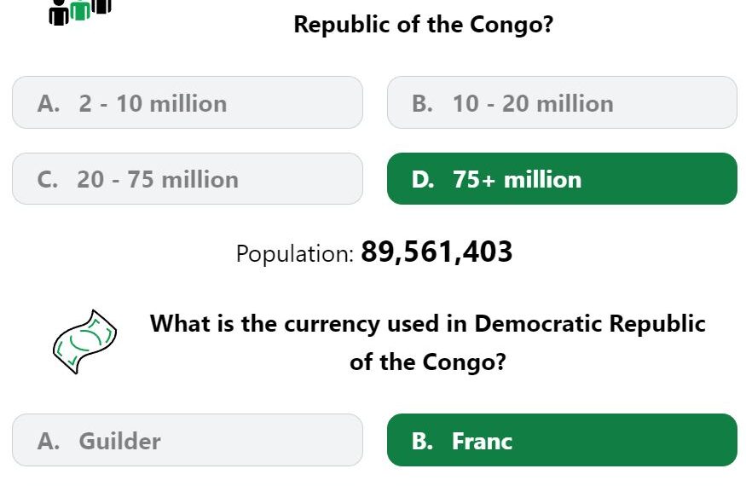The width and height of the screenshot is (746, 486).
Task: Click letter 'B.' on the Franc option
Action: click(x=422, y=441)
